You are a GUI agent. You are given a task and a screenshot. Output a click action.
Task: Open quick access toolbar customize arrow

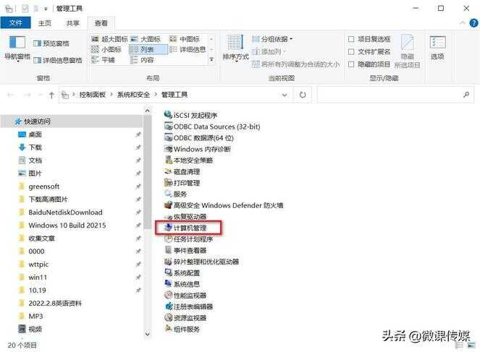[46, 9]
